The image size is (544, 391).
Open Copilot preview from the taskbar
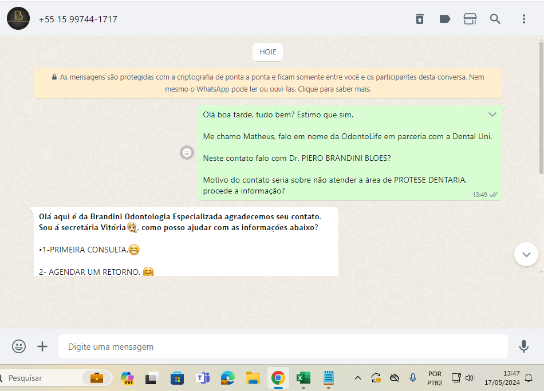pyautogui.click(x=127, y=378)
